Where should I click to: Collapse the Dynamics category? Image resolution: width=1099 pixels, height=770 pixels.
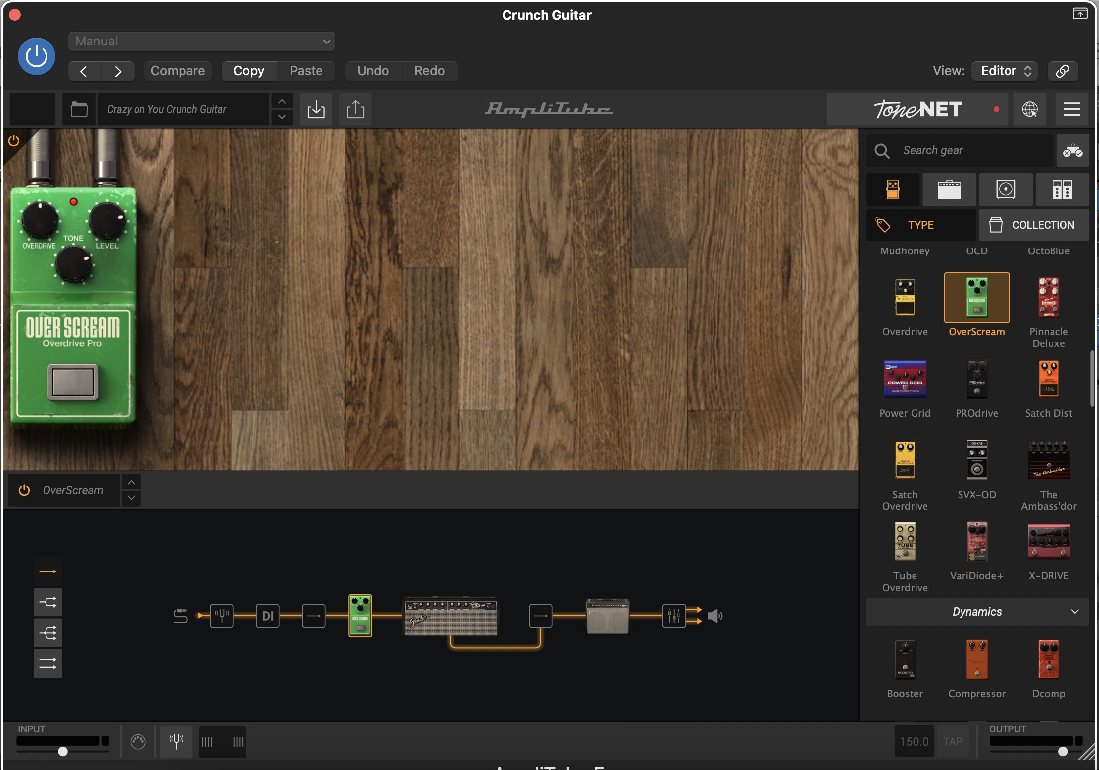point(977,612)
